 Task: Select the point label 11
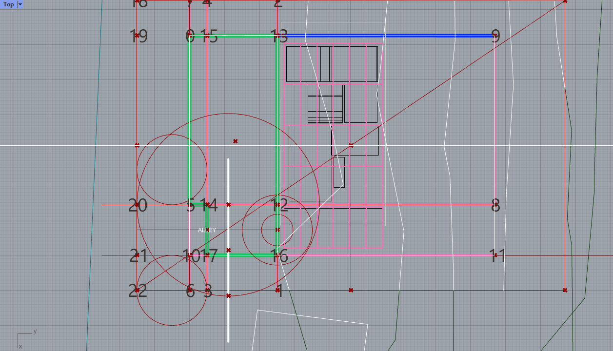(497, 255)
